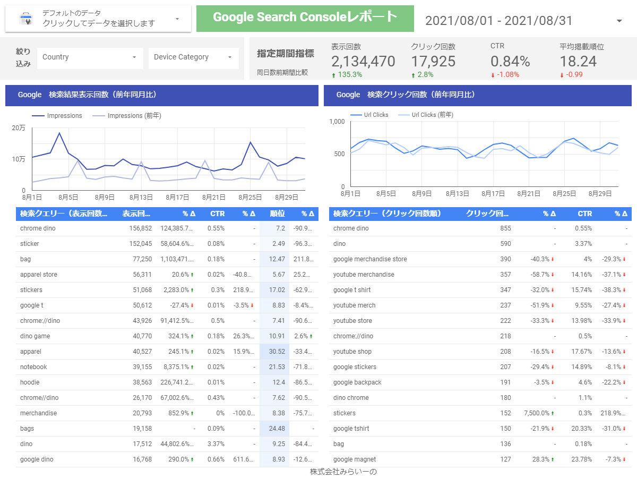Click the green arrow beside 245.1% for apparel
This screenshot has width=637, height=478.
tap(192, 352)
